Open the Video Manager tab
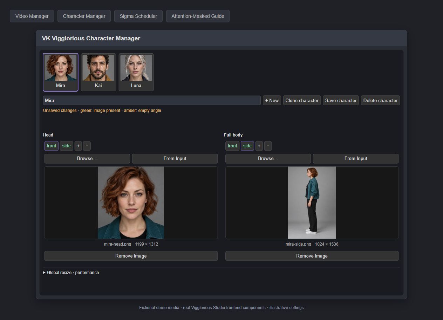 coord(32,16)
